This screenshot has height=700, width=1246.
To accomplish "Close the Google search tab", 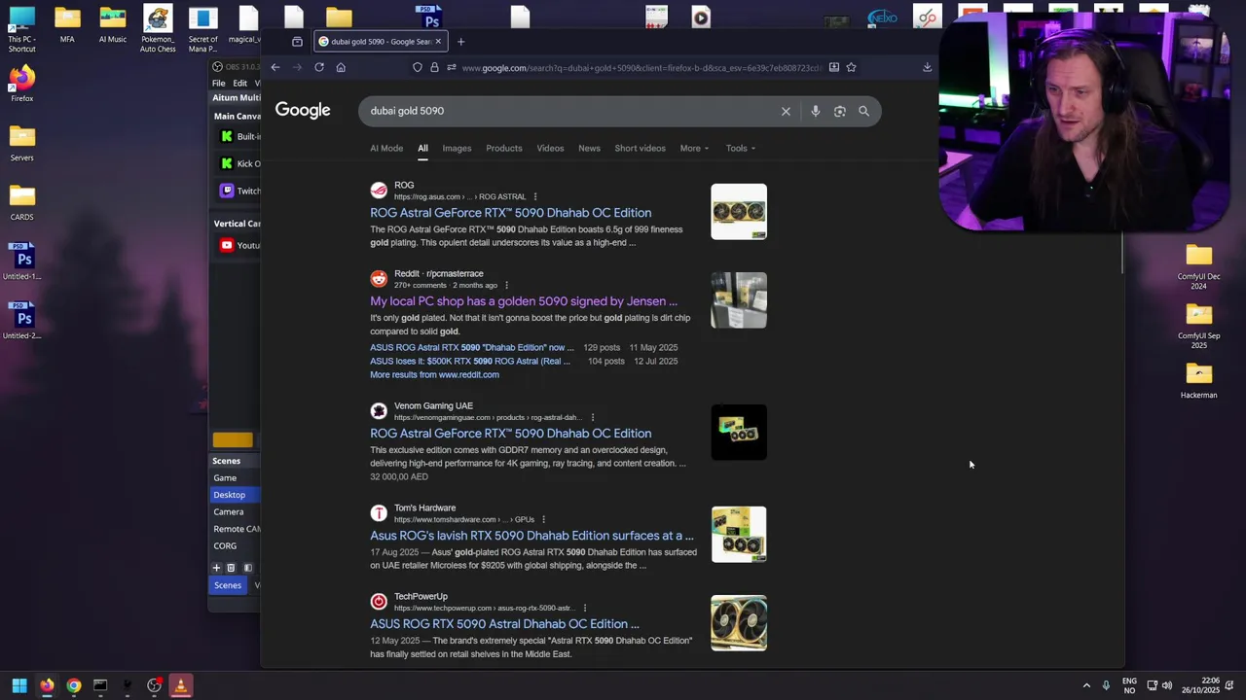I will tap(438, 42).
